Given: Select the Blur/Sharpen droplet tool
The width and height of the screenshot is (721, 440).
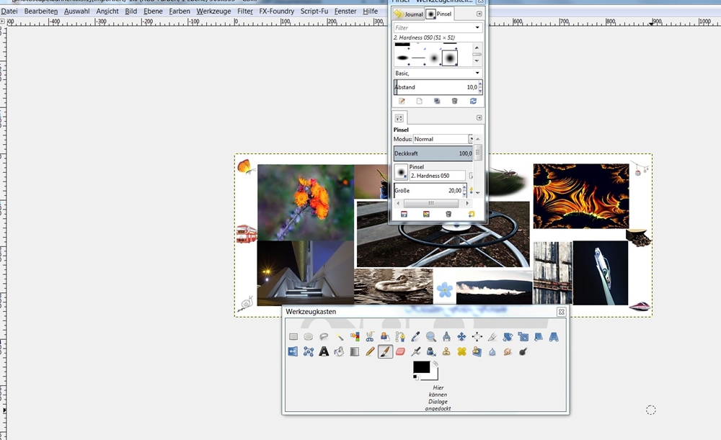Looking at the screenshot, I should pyautogui.click(x=492, y=352).
